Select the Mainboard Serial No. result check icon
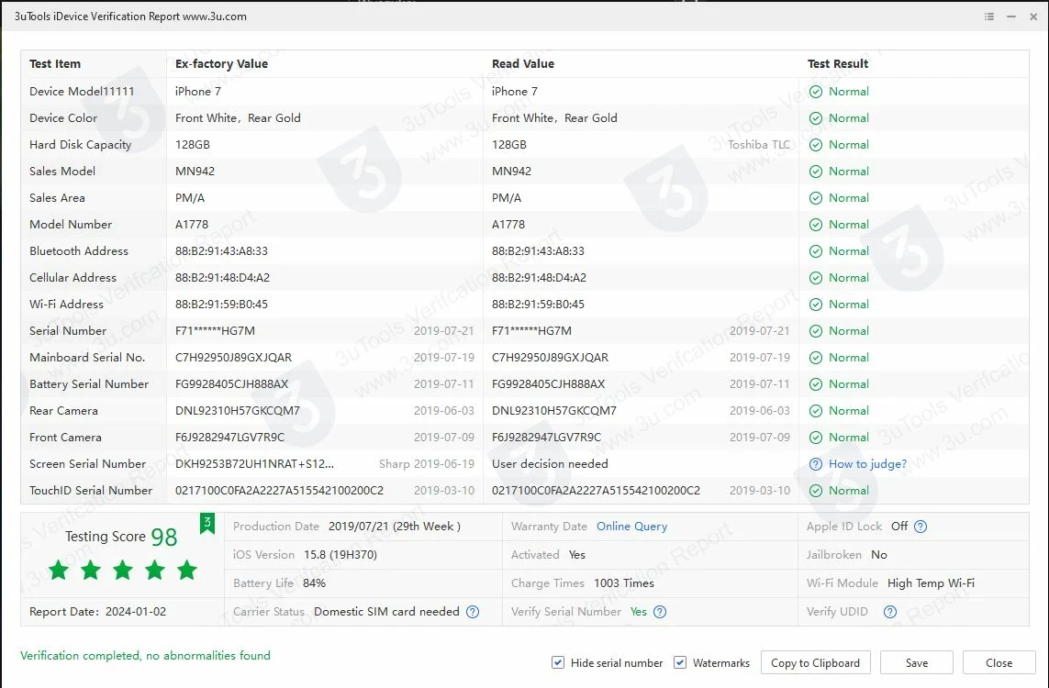Viewport: 1049px width, 688px height. tap(816, 358)
